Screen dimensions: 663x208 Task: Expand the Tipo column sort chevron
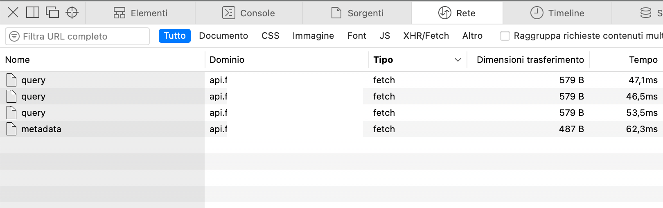tap(458, 60)
